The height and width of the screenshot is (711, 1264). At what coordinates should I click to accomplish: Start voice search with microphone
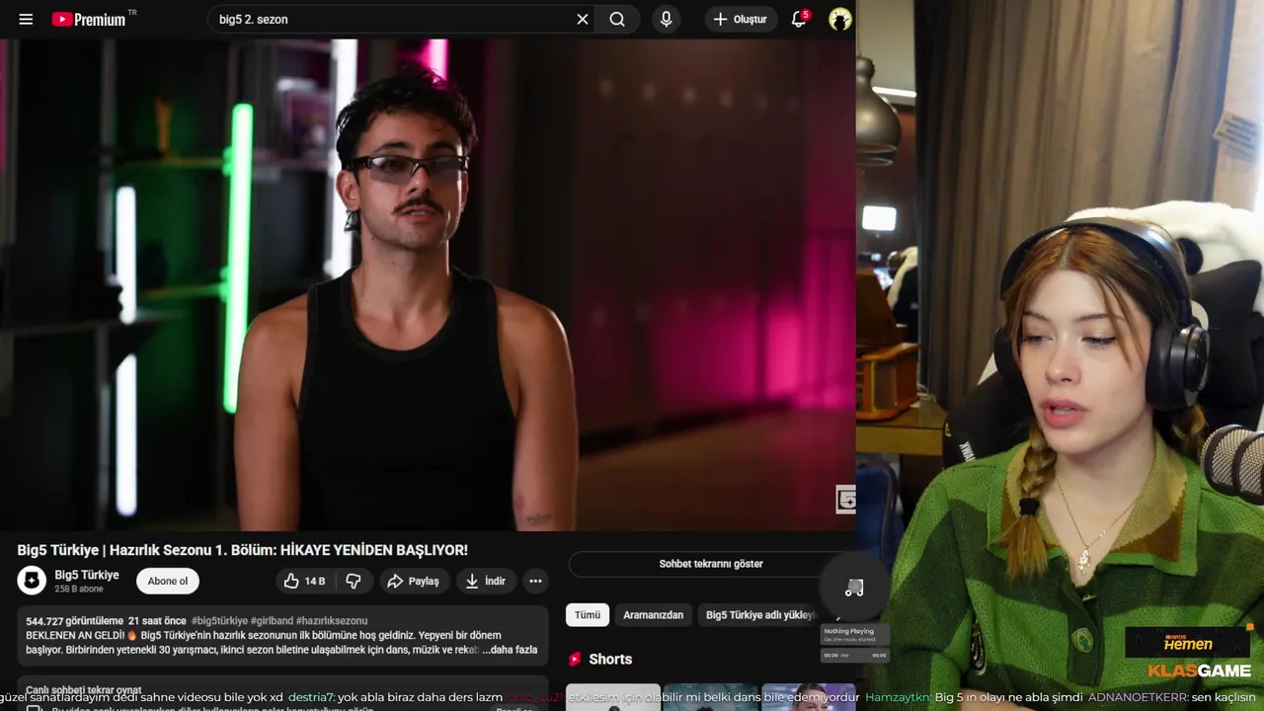667,19
